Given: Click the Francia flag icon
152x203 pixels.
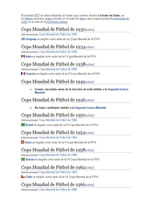Looking at the screenshot, I should [23, 74].
